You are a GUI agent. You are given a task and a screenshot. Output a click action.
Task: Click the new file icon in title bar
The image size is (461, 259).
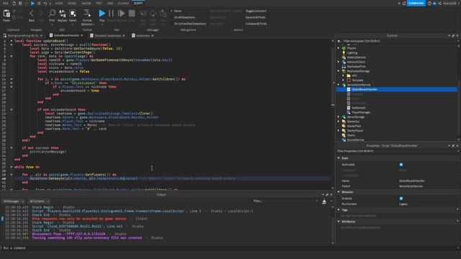coord(14,3)
